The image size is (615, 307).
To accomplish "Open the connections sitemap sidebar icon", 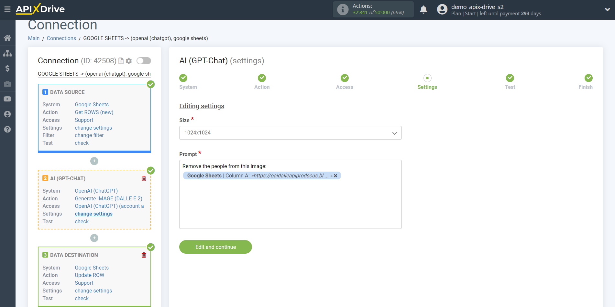I will click(x=7, y=53).
